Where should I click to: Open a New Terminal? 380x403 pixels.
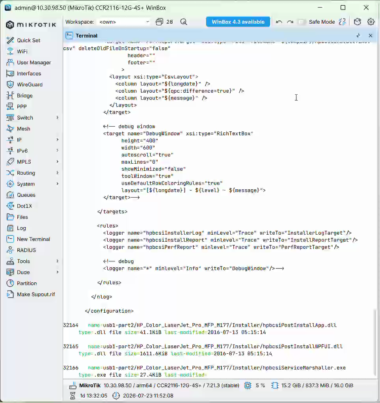[x=33, y=239]
